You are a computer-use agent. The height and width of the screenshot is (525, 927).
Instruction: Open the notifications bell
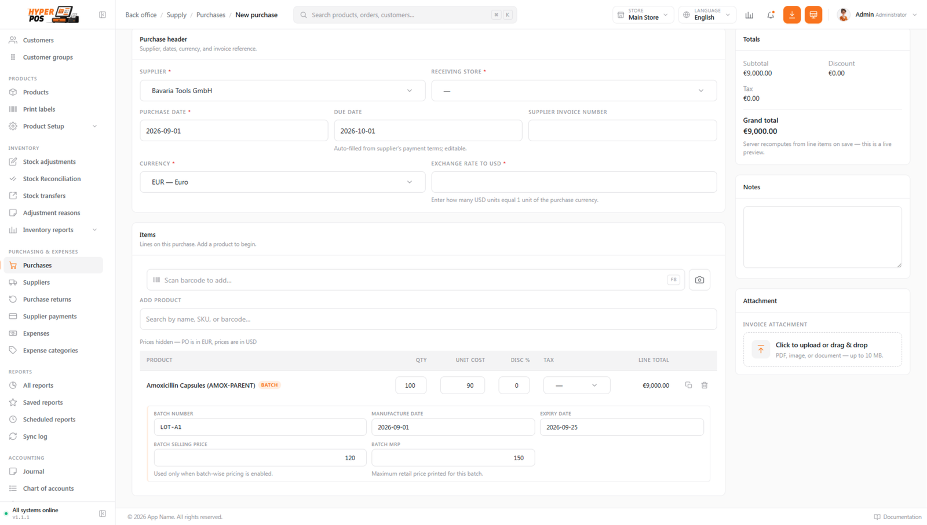tap(771, 15)
